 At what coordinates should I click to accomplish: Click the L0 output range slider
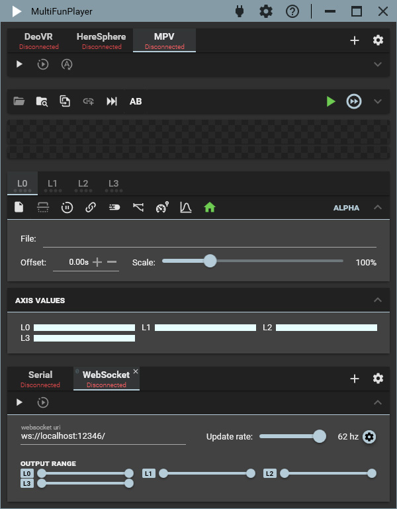(x=85, y=473)
